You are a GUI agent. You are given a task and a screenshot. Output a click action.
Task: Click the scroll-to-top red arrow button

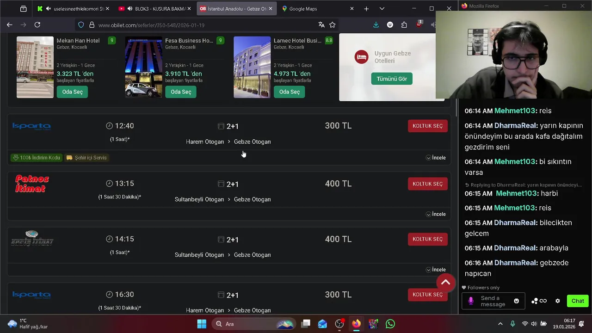point(446,282)
